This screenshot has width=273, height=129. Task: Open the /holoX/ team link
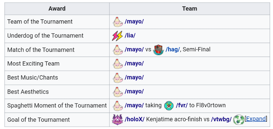(x=135, y=119)
